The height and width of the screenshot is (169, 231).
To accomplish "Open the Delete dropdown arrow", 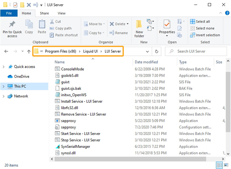I will (x=128, y=24).
